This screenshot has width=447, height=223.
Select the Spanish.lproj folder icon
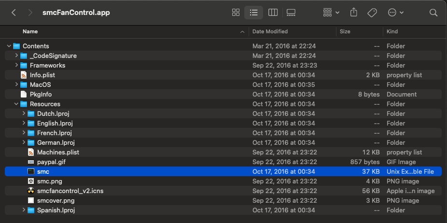31,210
